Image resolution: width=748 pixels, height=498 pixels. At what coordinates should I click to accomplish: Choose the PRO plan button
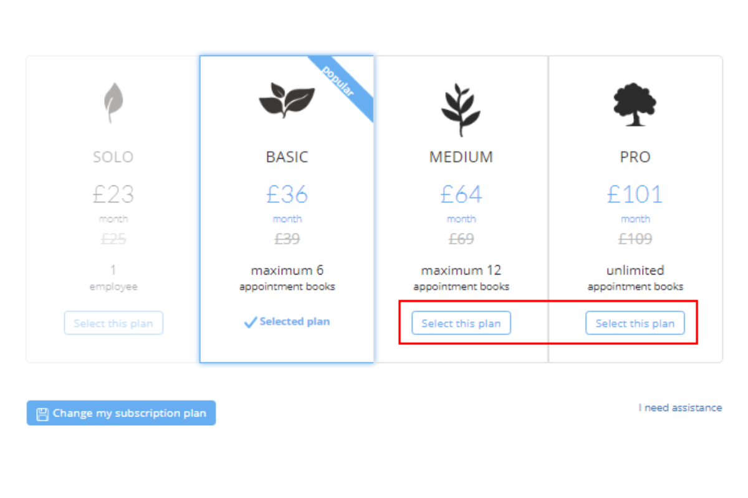pos(635,324)
